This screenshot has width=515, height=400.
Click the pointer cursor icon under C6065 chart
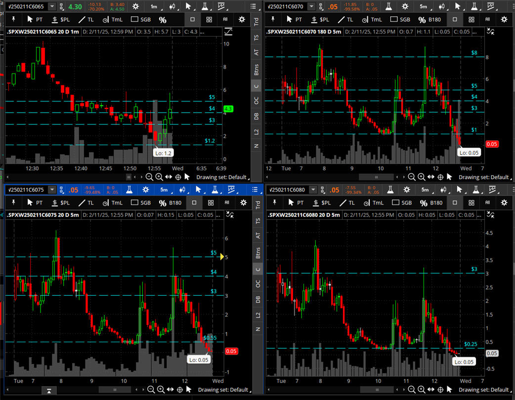point(187,177)
